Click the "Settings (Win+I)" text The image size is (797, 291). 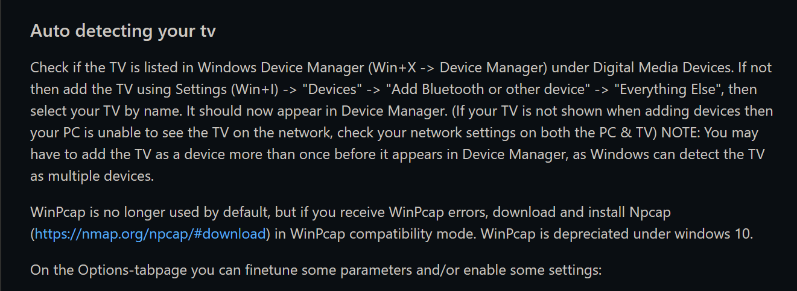(x=226, y=90)
